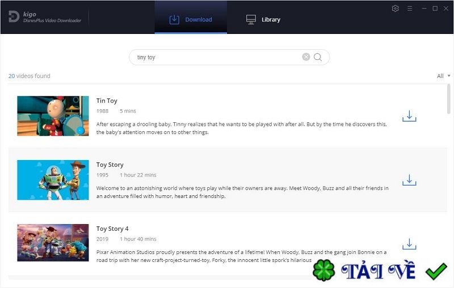
Task: Clear the search text with X icon
Action: pyautogui.click(x=306, y=57)
